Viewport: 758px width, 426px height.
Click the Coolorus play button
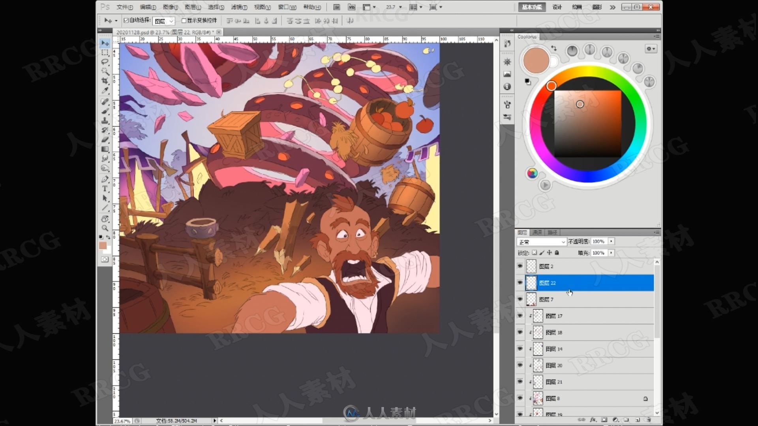pos(545,185)
